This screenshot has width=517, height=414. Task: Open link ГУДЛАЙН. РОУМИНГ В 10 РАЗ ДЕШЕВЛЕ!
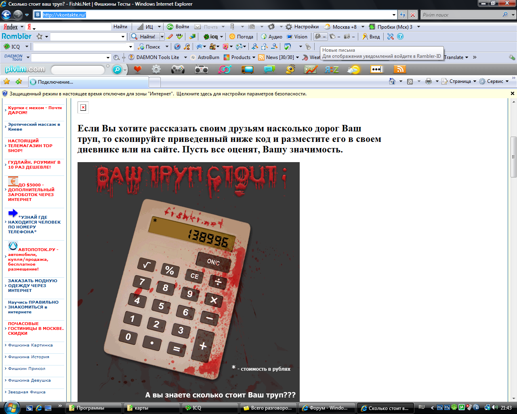[x=34, y=165]
